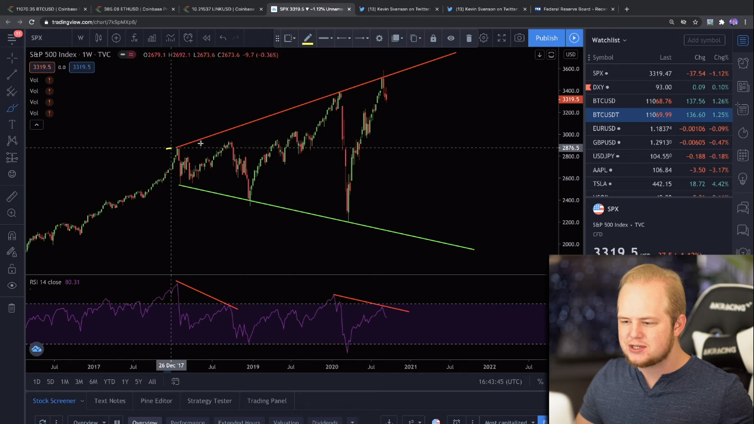
Task: Toggle the USD currency label
Action: (x=570, y=54)
